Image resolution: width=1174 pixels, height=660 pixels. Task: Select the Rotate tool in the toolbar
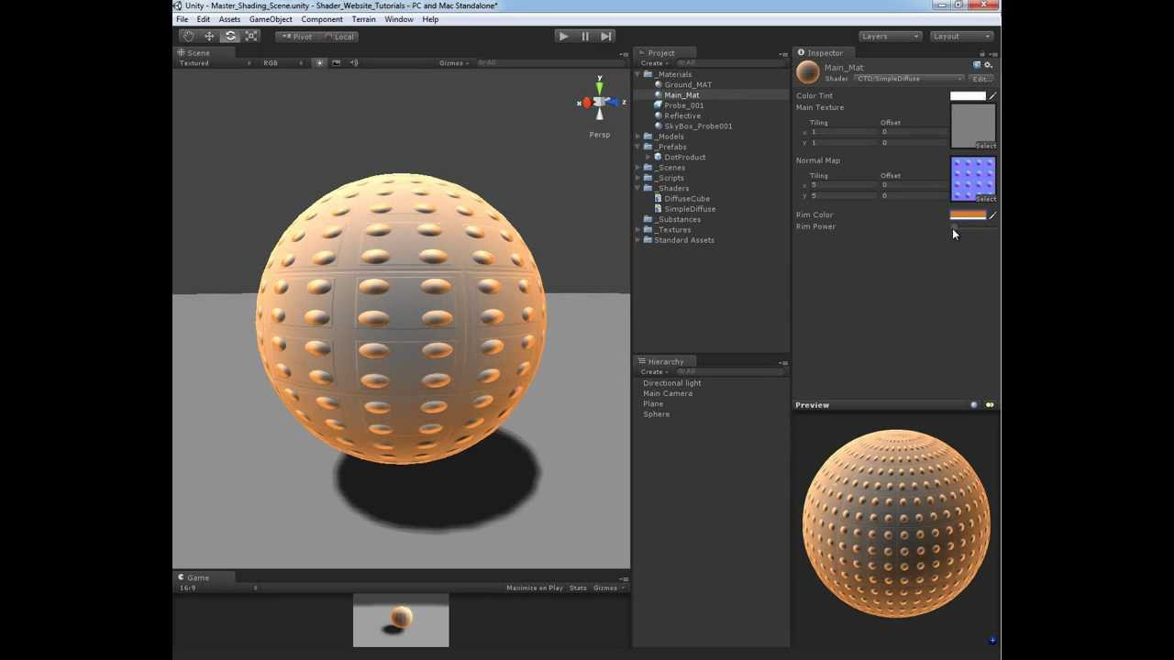(x=230, y=36)
